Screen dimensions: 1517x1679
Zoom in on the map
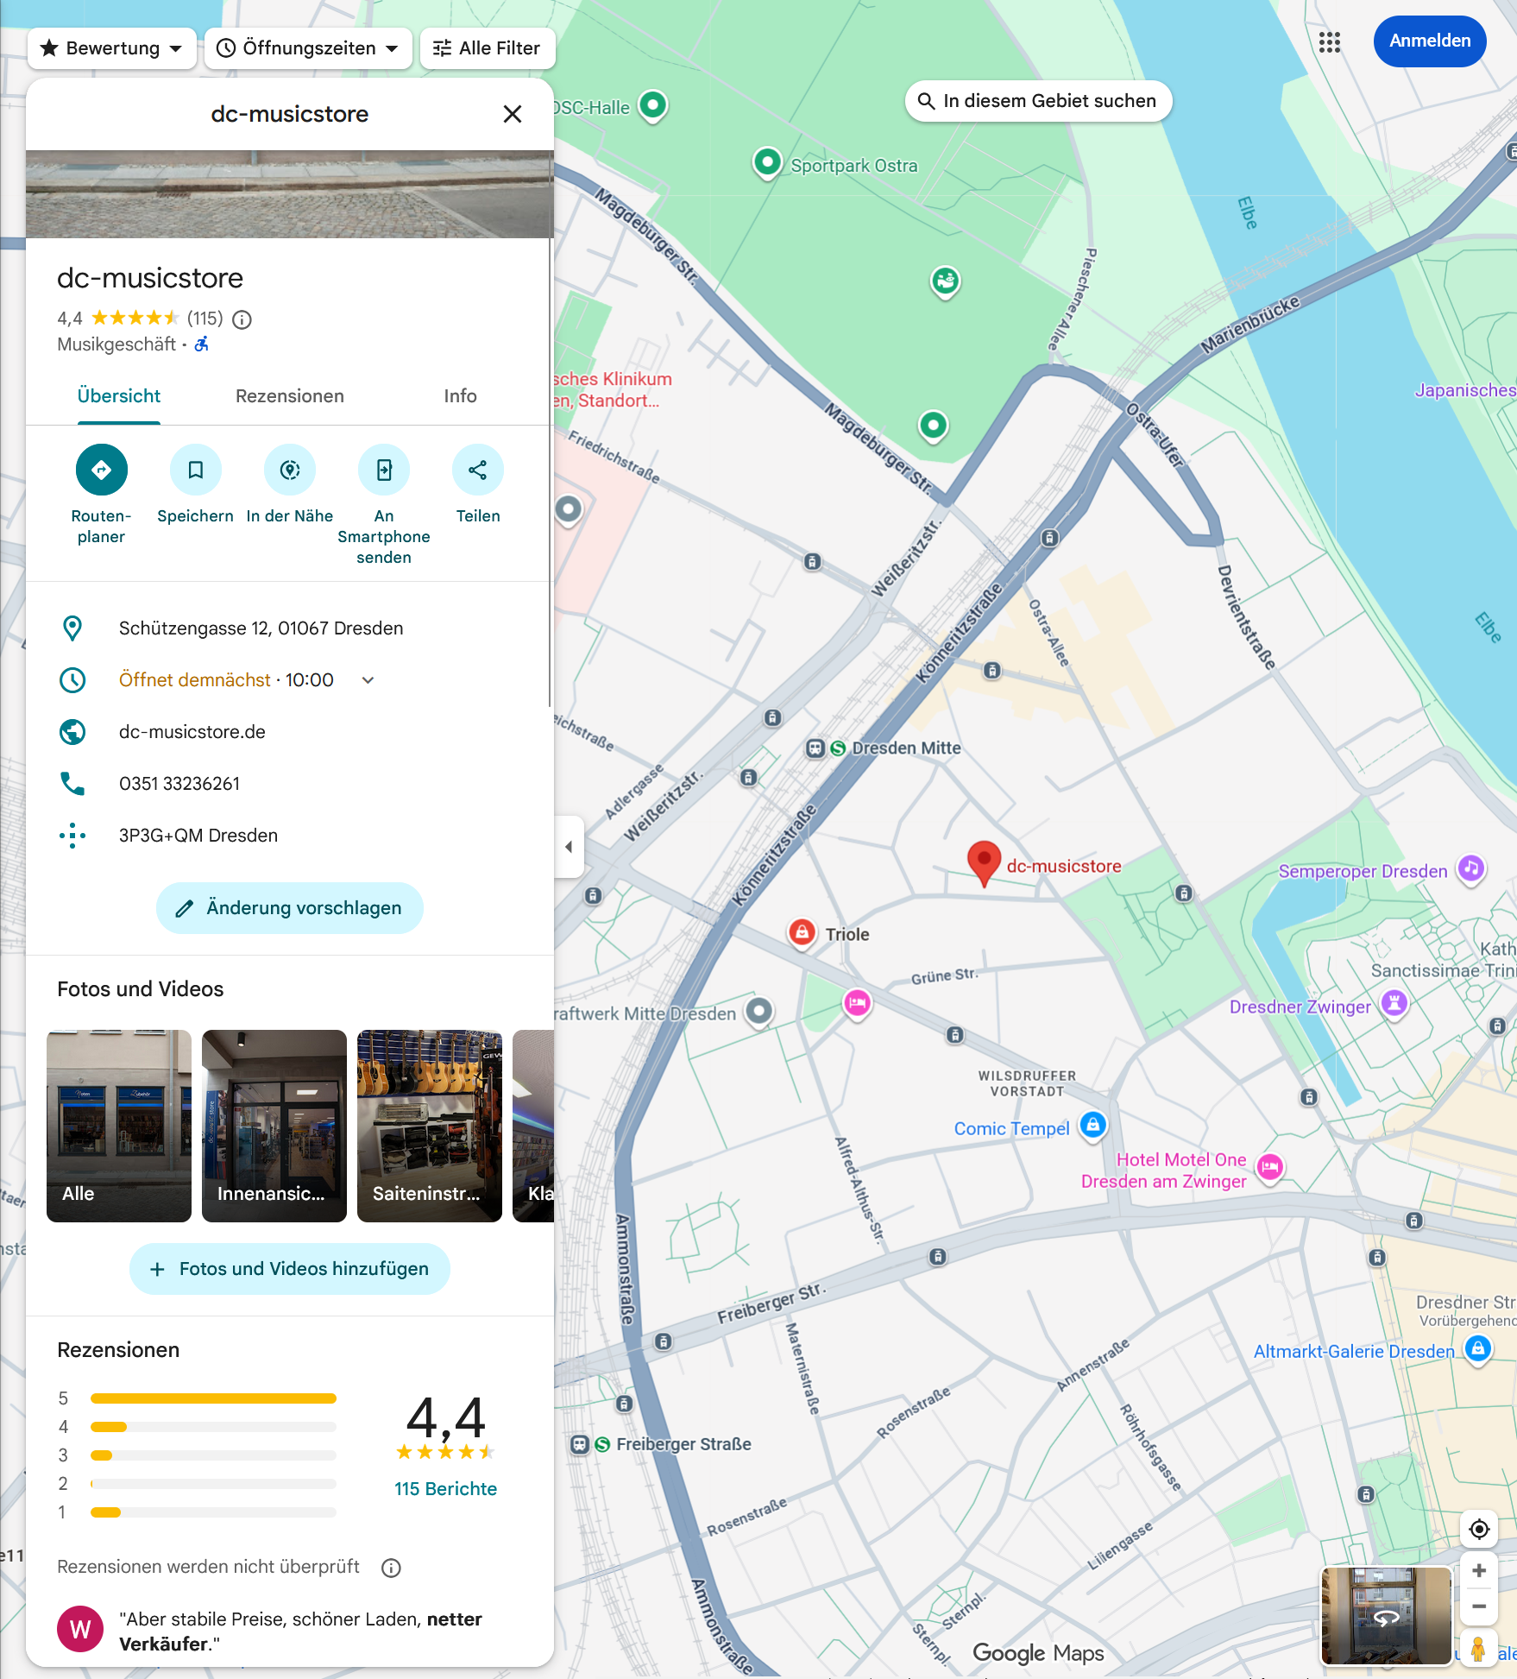click(1478, 1570)
